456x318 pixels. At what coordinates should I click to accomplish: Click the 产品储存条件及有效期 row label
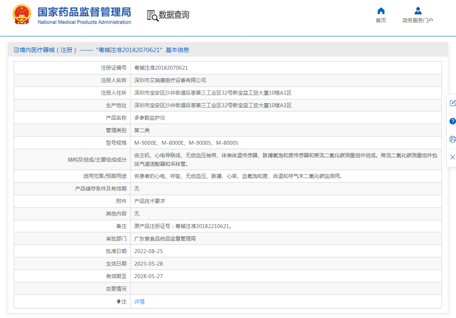point(101,189)
